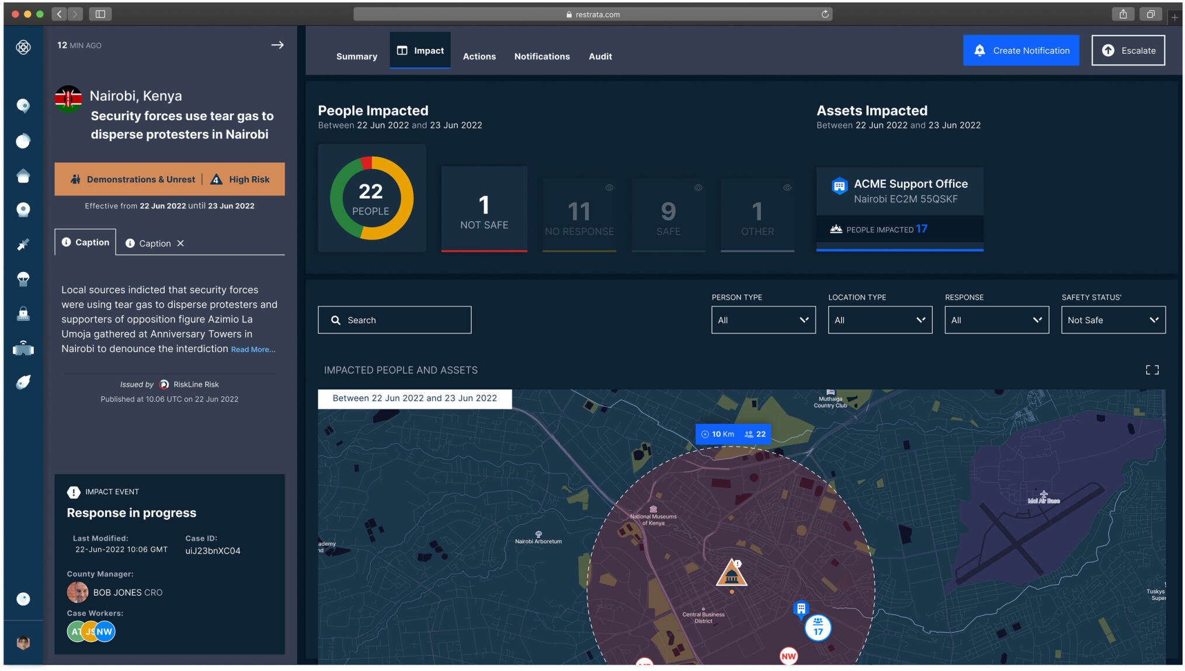Select the location pin icon in sidebar
Screen dimensions: 1185x671
click(x=23, y=105)
